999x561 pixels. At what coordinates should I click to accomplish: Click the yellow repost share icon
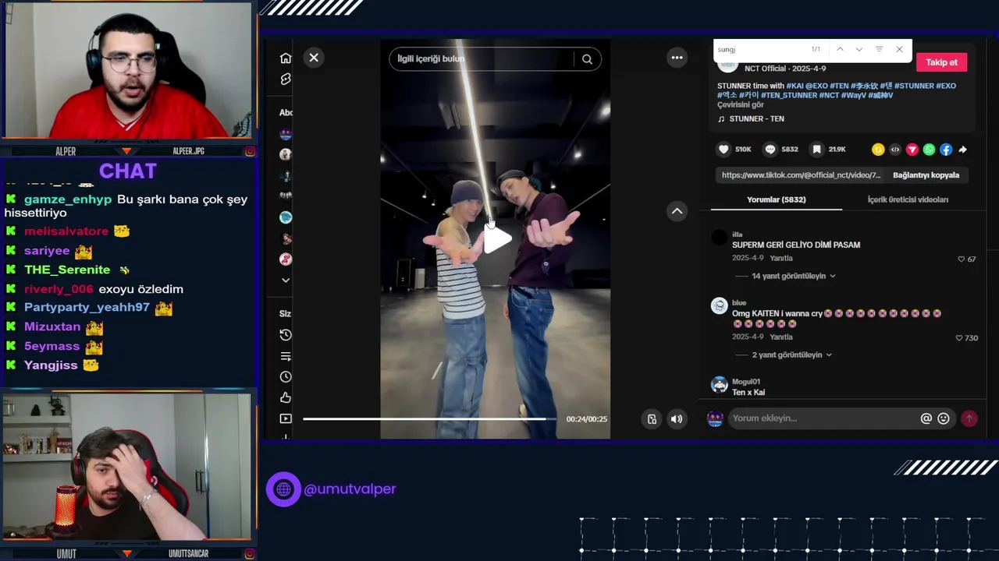pyautogui.click(x=878, y=150)
